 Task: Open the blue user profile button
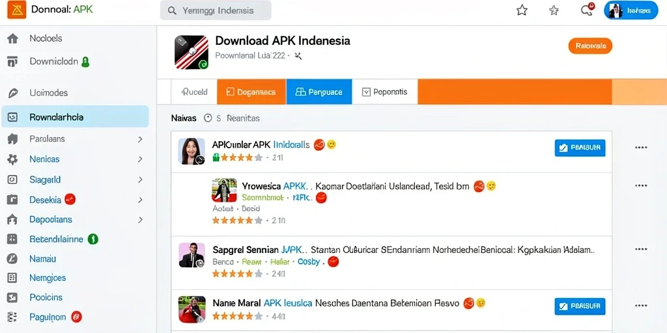click(631, 10)
